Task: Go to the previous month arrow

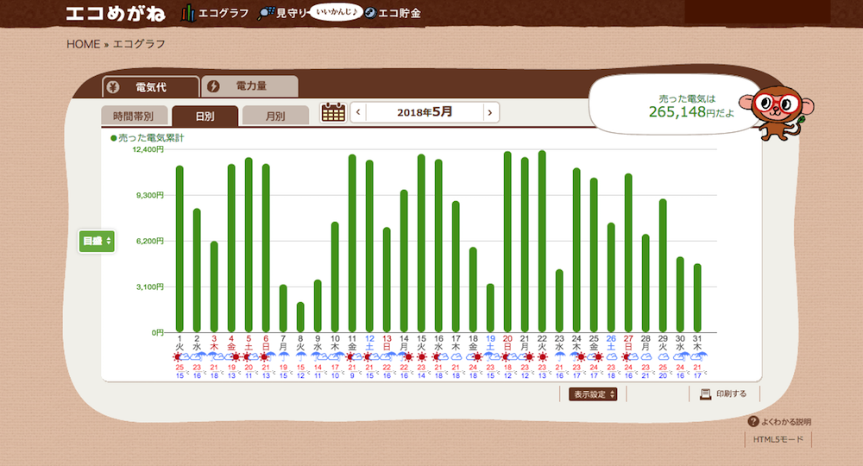Action: [358, 112]
